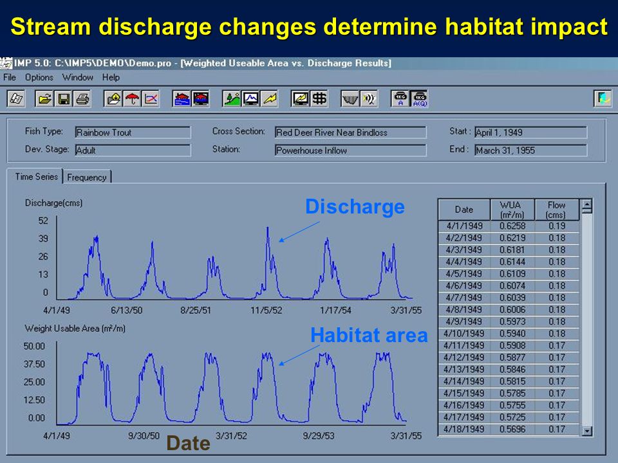Click the house on dark monitor icon
This screenshot has height=463, width=618.
pyautogui.click(x=201, y=98)
